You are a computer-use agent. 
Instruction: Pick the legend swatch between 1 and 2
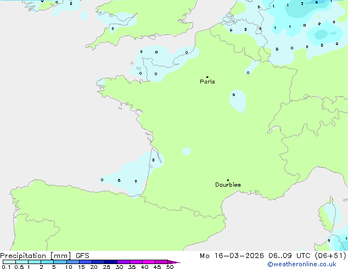(35, 262)
